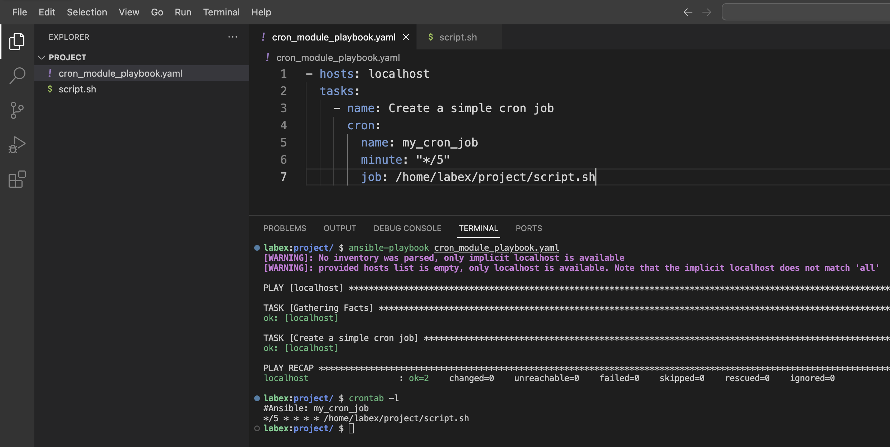The image size is (890, 447).
Task: Click the Go Forward arrow icon
Action: (x=707, y=12)
